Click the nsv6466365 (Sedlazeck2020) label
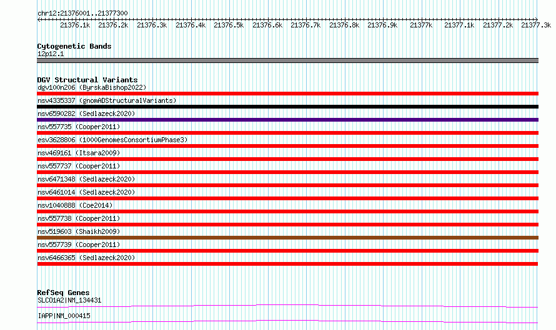 coord(86,258)
